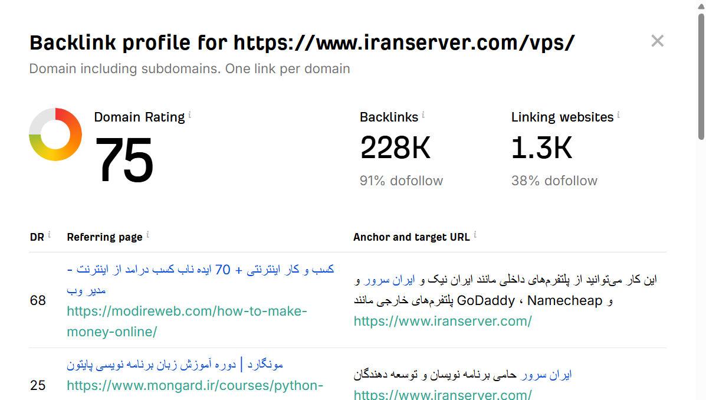The width and height of the screenshot is (706, 400).
Task: Open the second https://www.iranserver.com/ target URL
Action: click(x=442, y=395)
